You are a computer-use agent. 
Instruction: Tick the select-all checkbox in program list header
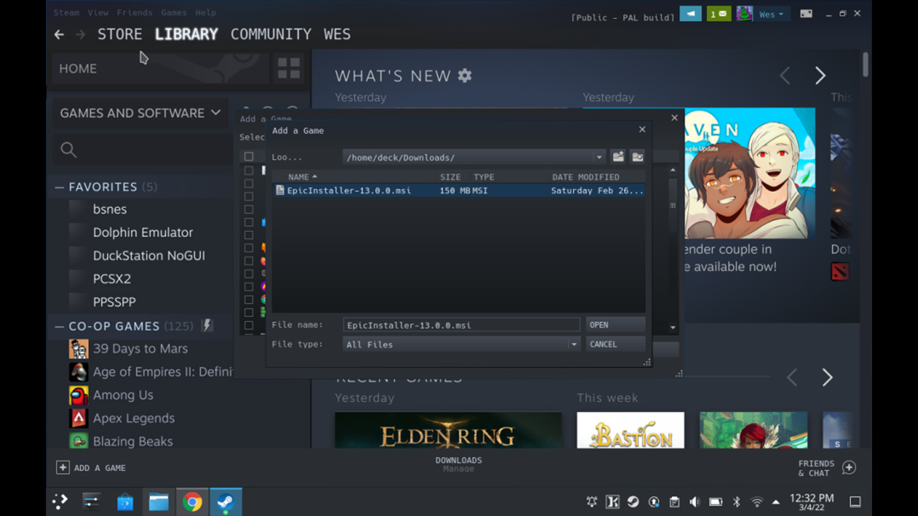coord(249,157)
